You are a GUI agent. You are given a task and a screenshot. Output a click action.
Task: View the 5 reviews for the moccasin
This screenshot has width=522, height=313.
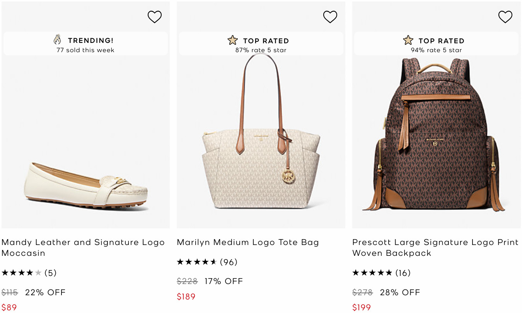pyautogui.click(x=51, y=273)
